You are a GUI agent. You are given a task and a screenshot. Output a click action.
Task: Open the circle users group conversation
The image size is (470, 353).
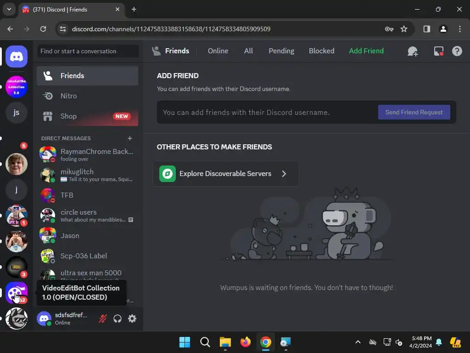coord(87,216)
